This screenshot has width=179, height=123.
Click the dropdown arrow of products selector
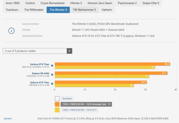pyautogui.click(x=70, y=51)
